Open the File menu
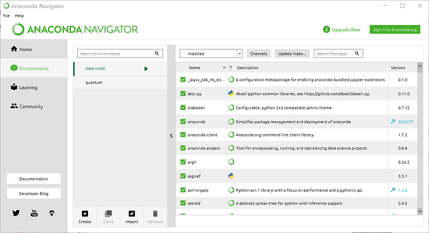This screenshot has width=429, height=233. pos(6,15)
